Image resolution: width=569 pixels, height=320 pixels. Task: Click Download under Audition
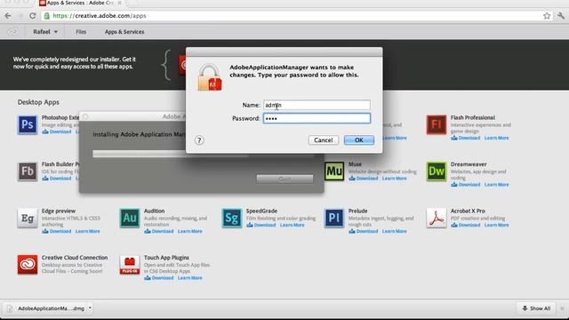point(159,231)
